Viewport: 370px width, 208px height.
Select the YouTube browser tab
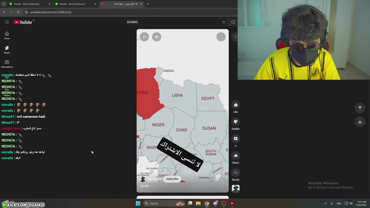click(x=121, y=4)
